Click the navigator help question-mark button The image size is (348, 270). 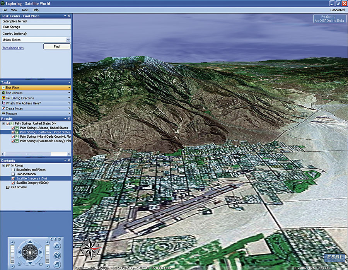[51, 239]
